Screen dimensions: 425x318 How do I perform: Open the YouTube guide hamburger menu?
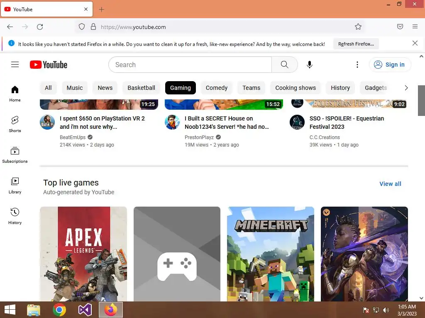pos(15,64)
